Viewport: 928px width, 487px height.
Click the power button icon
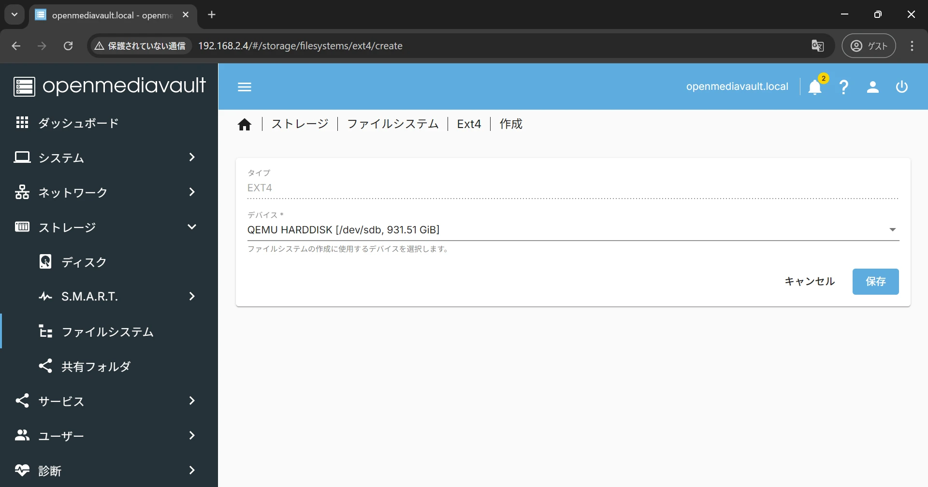[902, 87]
